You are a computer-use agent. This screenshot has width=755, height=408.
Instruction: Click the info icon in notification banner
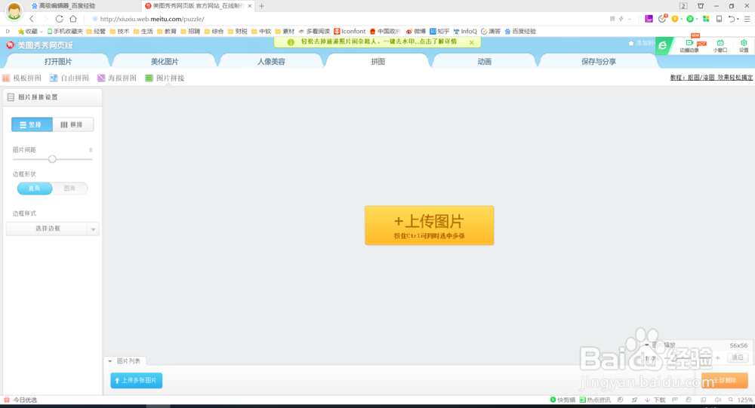coord(291,42)
